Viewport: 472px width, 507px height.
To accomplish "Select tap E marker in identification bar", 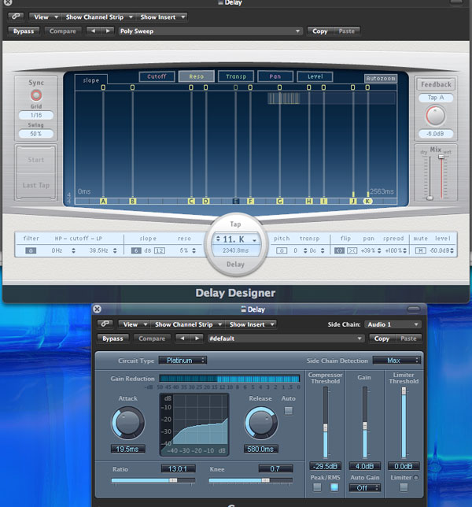I will pyautogui.click(x=236, y=201).
